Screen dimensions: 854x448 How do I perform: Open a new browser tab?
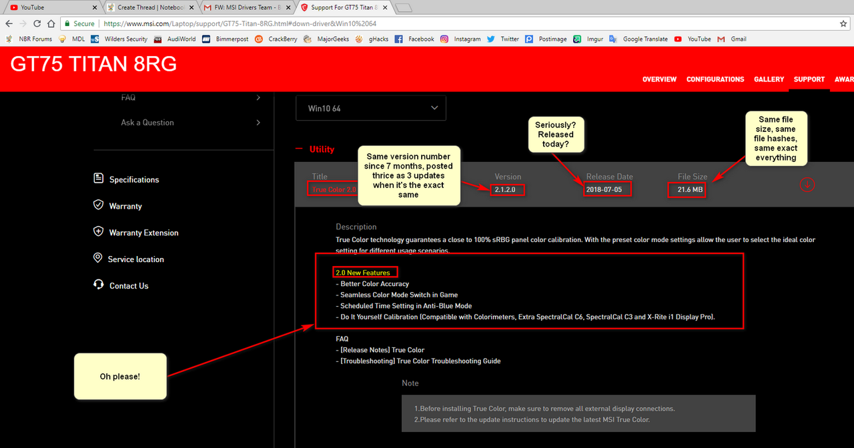pos(404,8)
